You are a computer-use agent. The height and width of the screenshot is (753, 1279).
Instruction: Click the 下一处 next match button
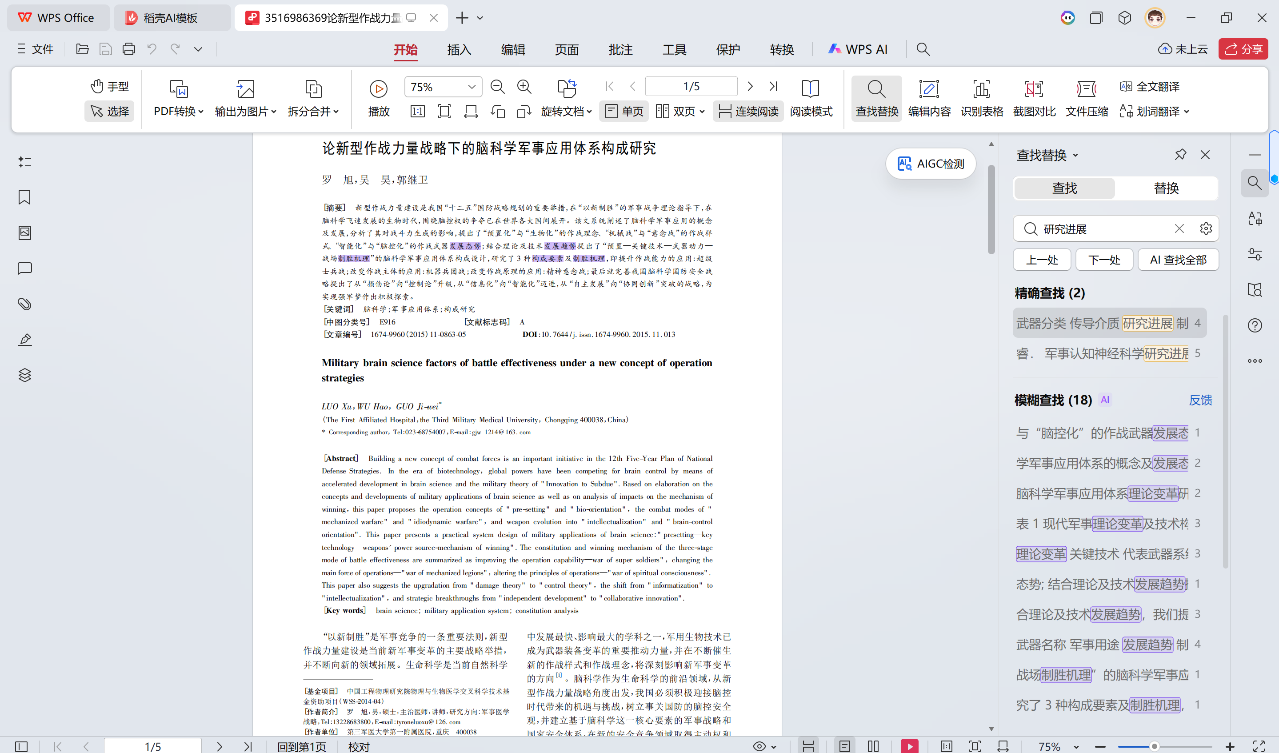(x=1104, y=260)
